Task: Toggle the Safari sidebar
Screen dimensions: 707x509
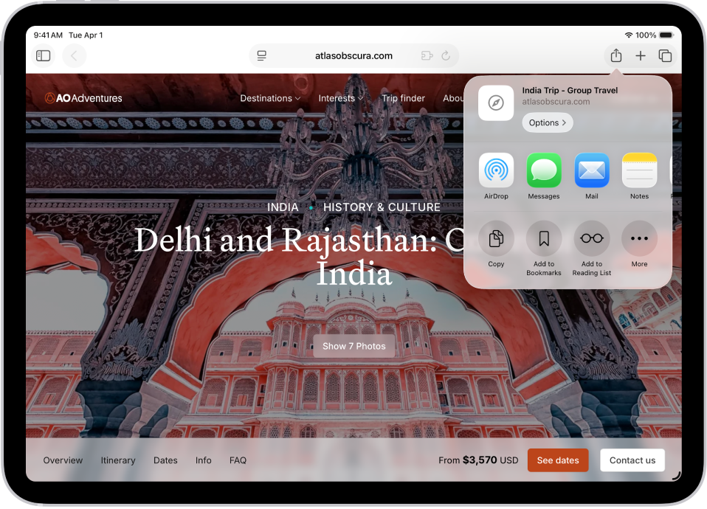Action: 43,55
